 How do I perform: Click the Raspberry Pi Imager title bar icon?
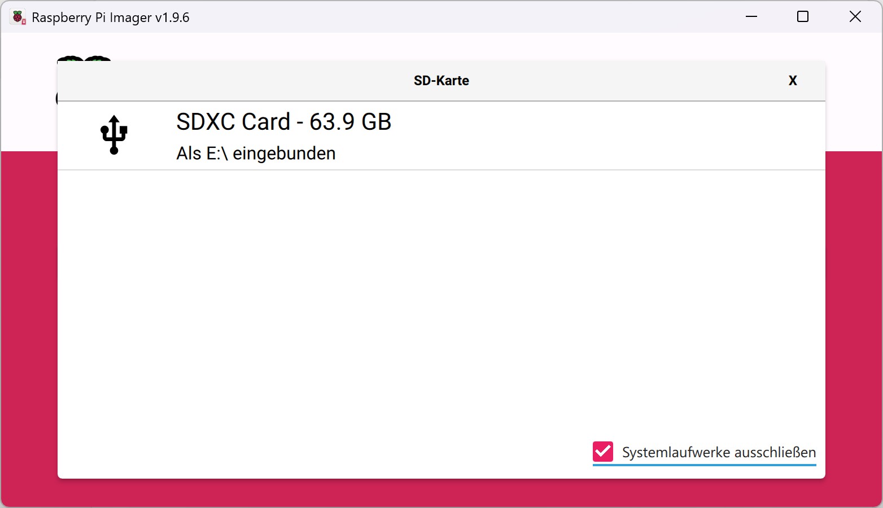click(19, 17)
